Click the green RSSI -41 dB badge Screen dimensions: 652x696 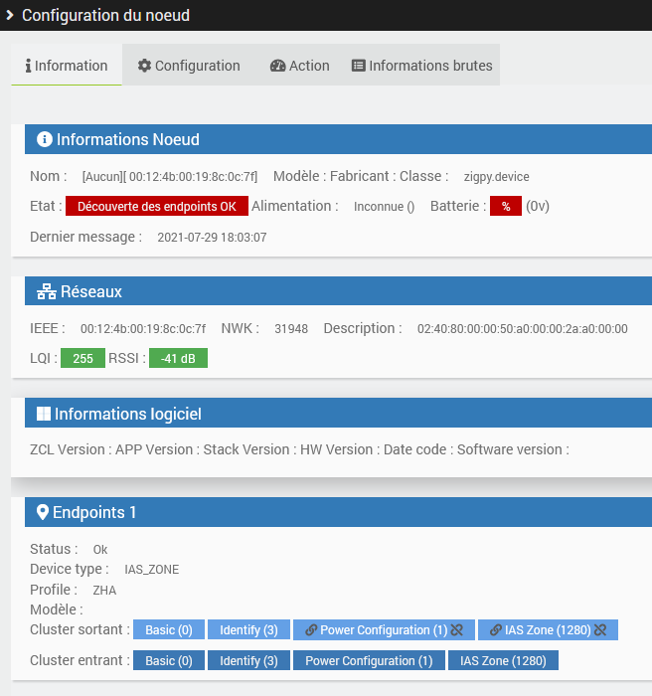click(x=178, y=358)
